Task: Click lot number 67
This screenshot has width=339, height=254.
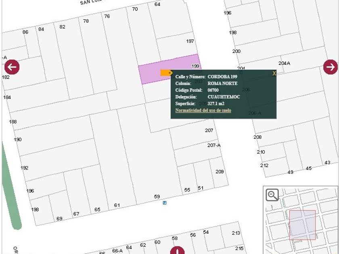Action: tap(76, 214)
